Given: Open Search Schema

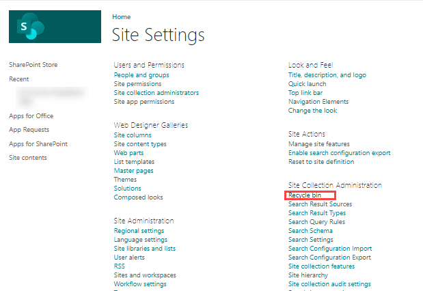Looking at the screenshot, I should (310, 231).
